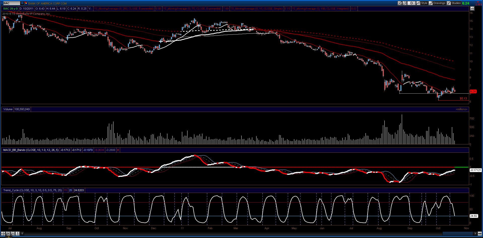Click the red 6.24 price bubble on the axis
Image resolution: width=483 pixels, height=238 pixels.
click(473, 91)
